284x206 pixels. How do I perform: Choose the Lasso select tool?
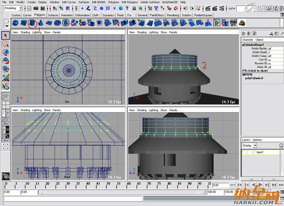(5, 44)
